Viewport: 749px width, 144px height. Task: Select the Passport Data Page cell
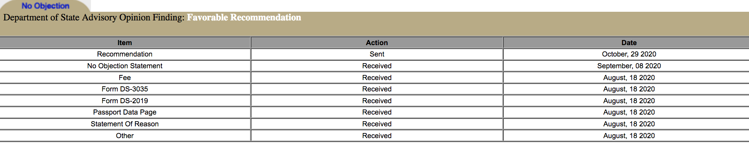(125, 112)
